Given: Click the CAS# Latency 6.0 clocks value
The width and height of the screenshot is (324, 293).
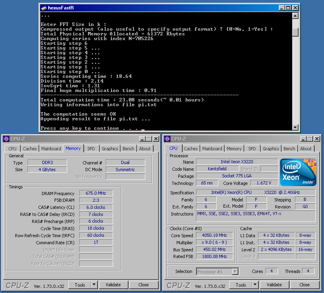Looking at the screenshot, I should 96,207.
